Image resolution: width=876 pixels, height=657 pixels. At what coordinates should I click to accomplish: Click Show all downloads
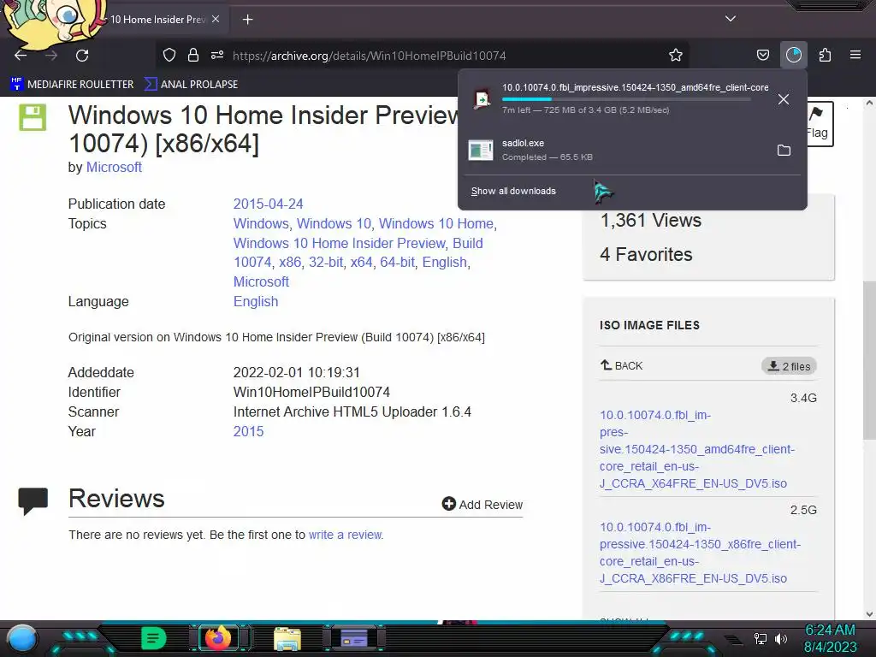(x=513, y=191)
